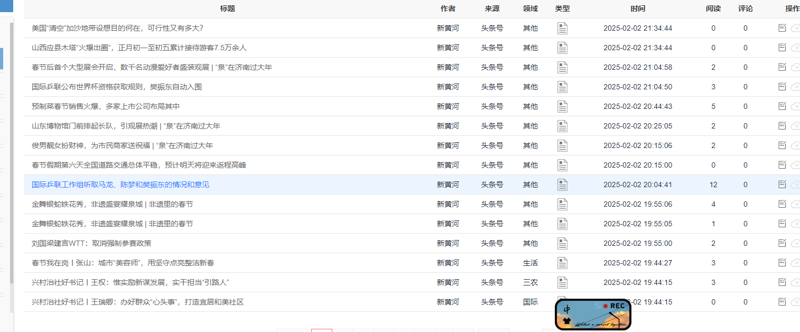
Task: Open the article 刘国梁建言WTT：取消强制参赛政策
Action: click(x=91, y=243)
